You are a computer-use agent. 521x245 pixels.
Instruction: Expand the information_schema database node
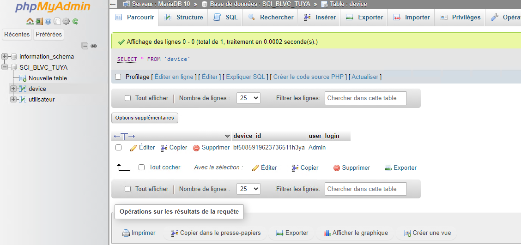(5, 56)
